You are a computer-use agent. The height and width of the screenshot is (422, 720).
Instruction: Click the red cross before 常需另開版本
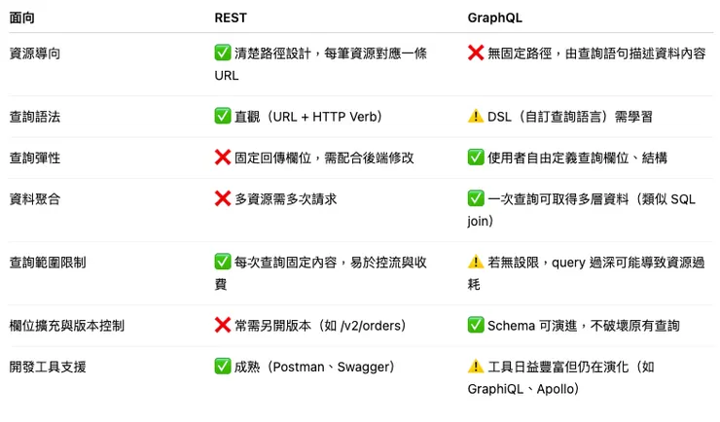223,326
